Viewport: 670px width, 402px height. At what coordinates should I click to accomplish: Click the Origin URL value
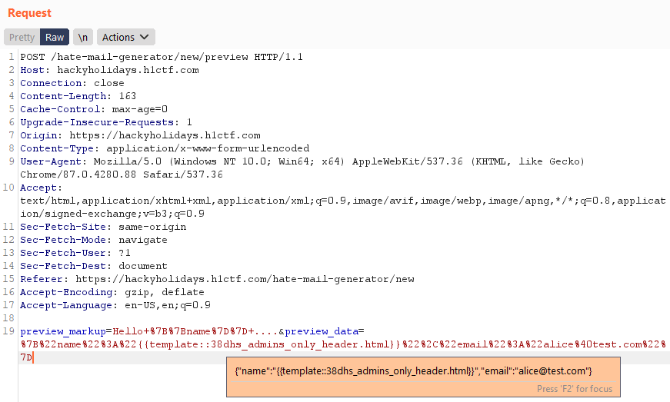coord(165,135)
